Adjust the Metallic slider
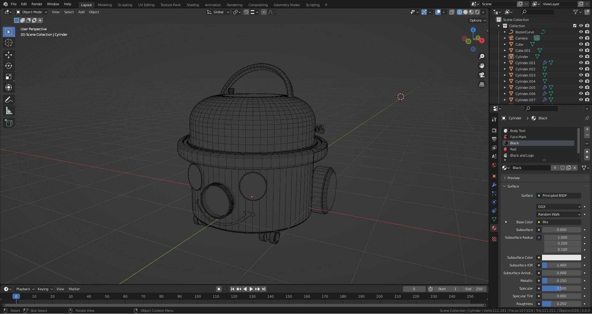The height and width of the screenshot is (314, 592). [561, 281]
